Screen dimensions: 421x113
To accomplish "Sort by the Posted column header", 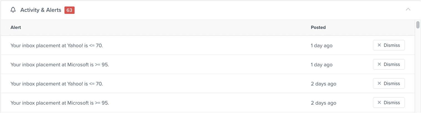I will click(318, 27).
